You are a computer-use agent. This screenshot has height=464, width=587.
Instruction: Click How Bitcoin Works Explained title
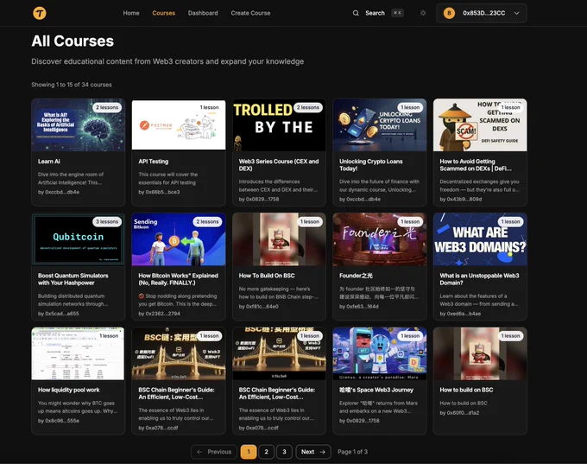pyautogui.click(x=178, y=279)
